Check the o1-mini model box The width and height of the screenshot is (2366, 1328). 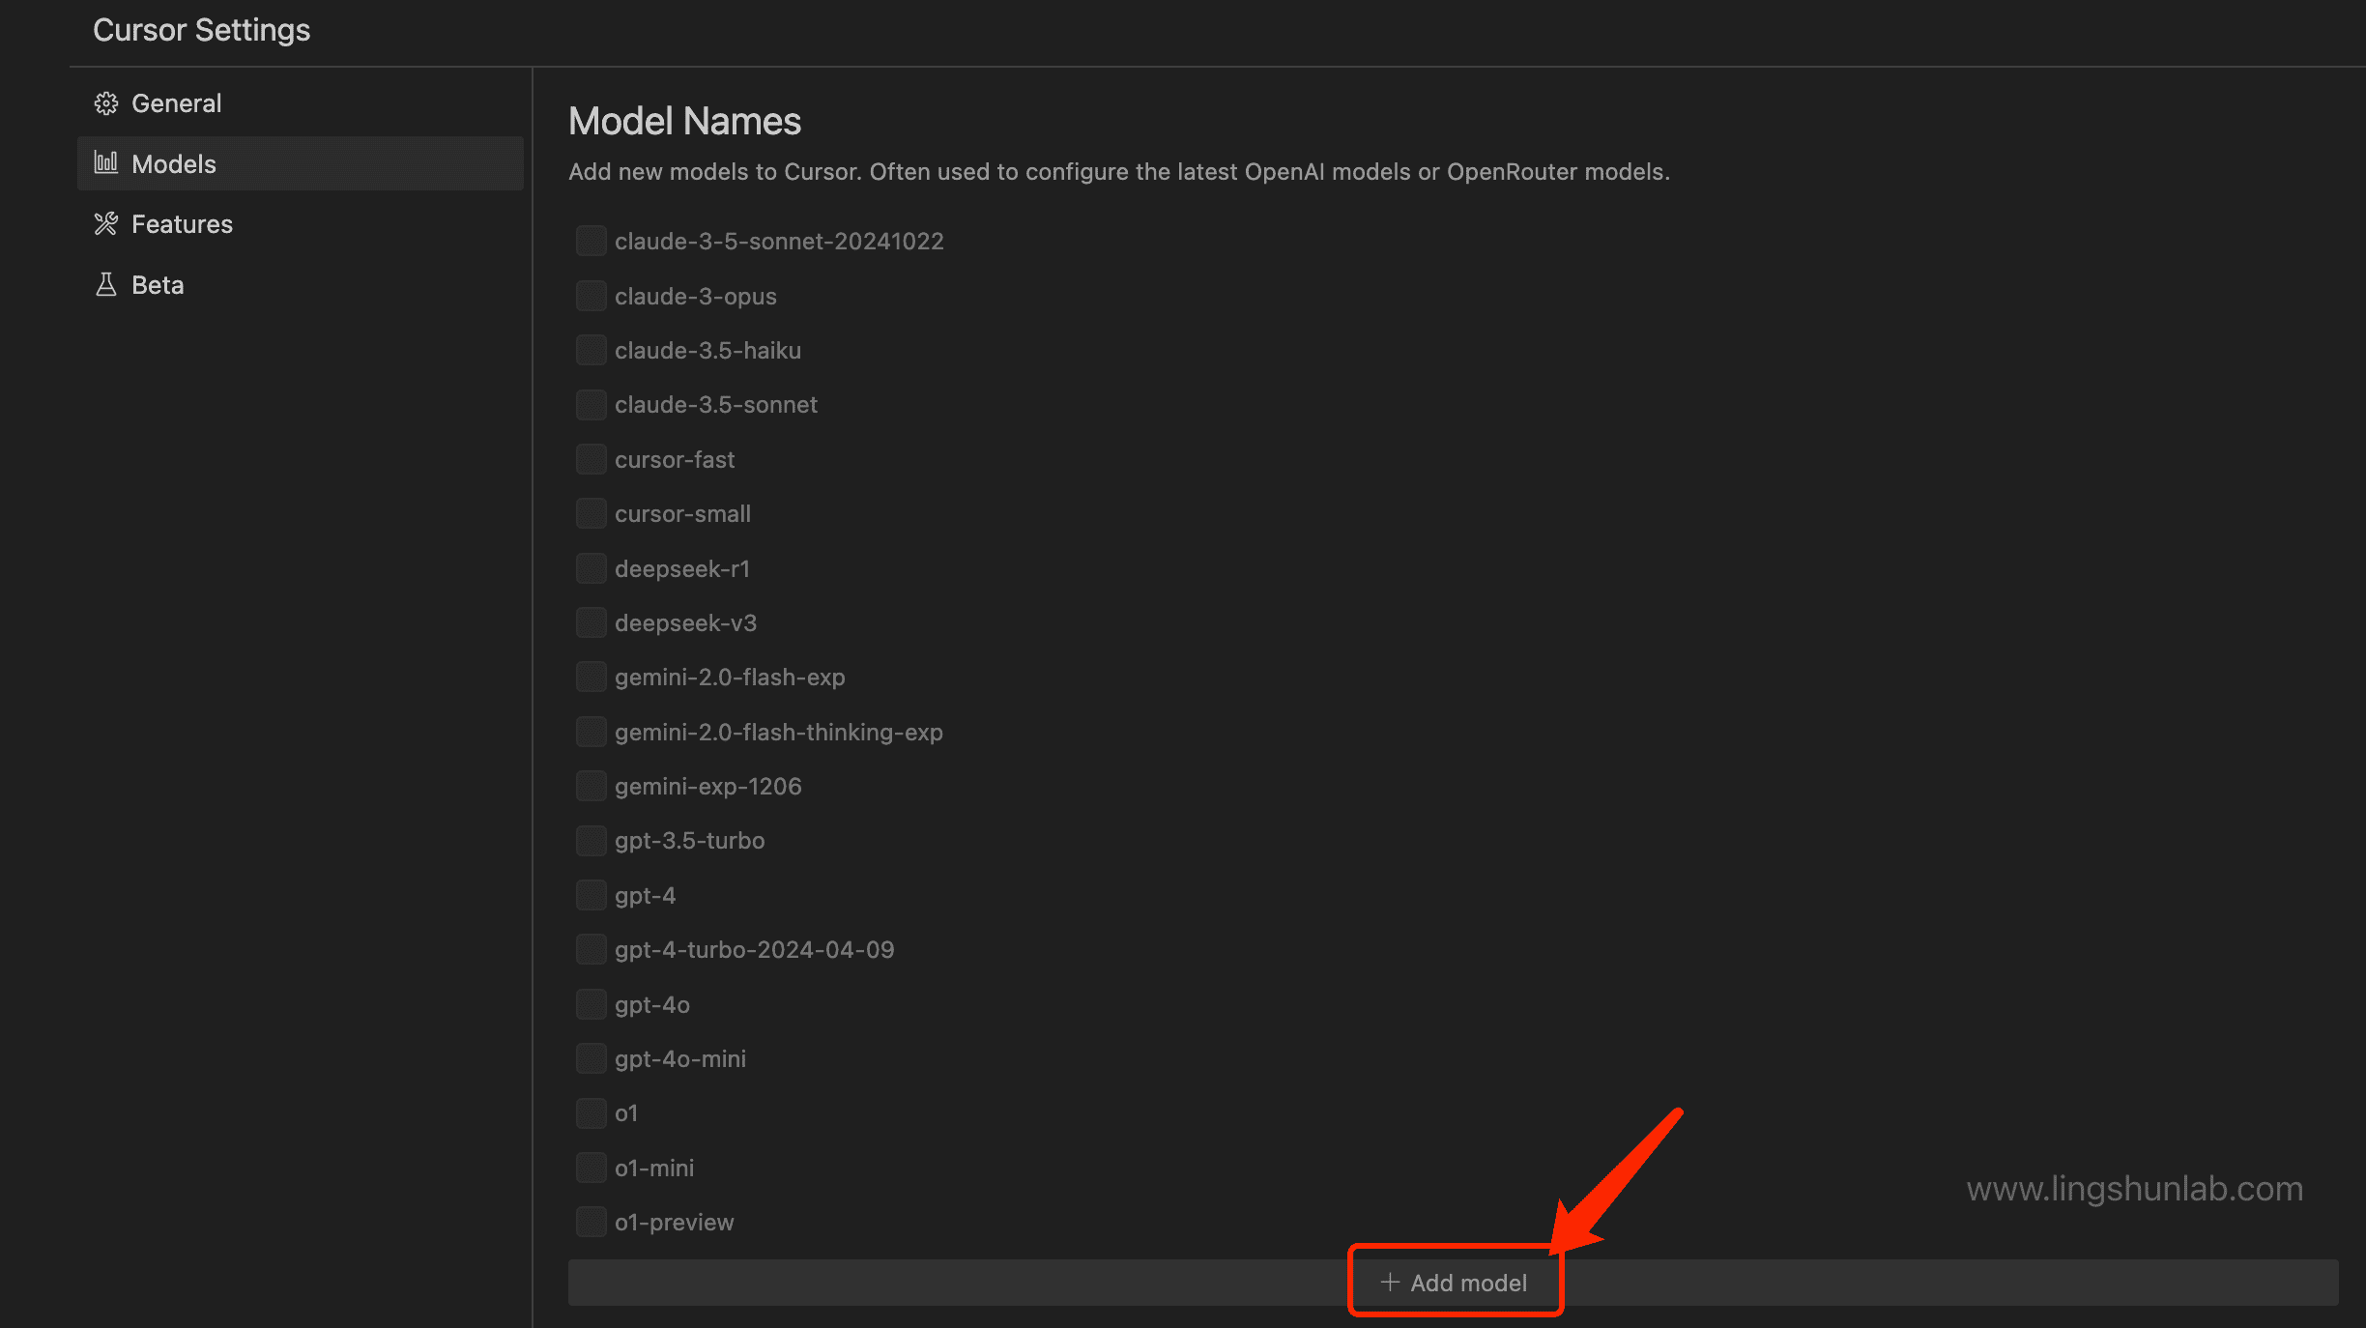[591, 1168]
